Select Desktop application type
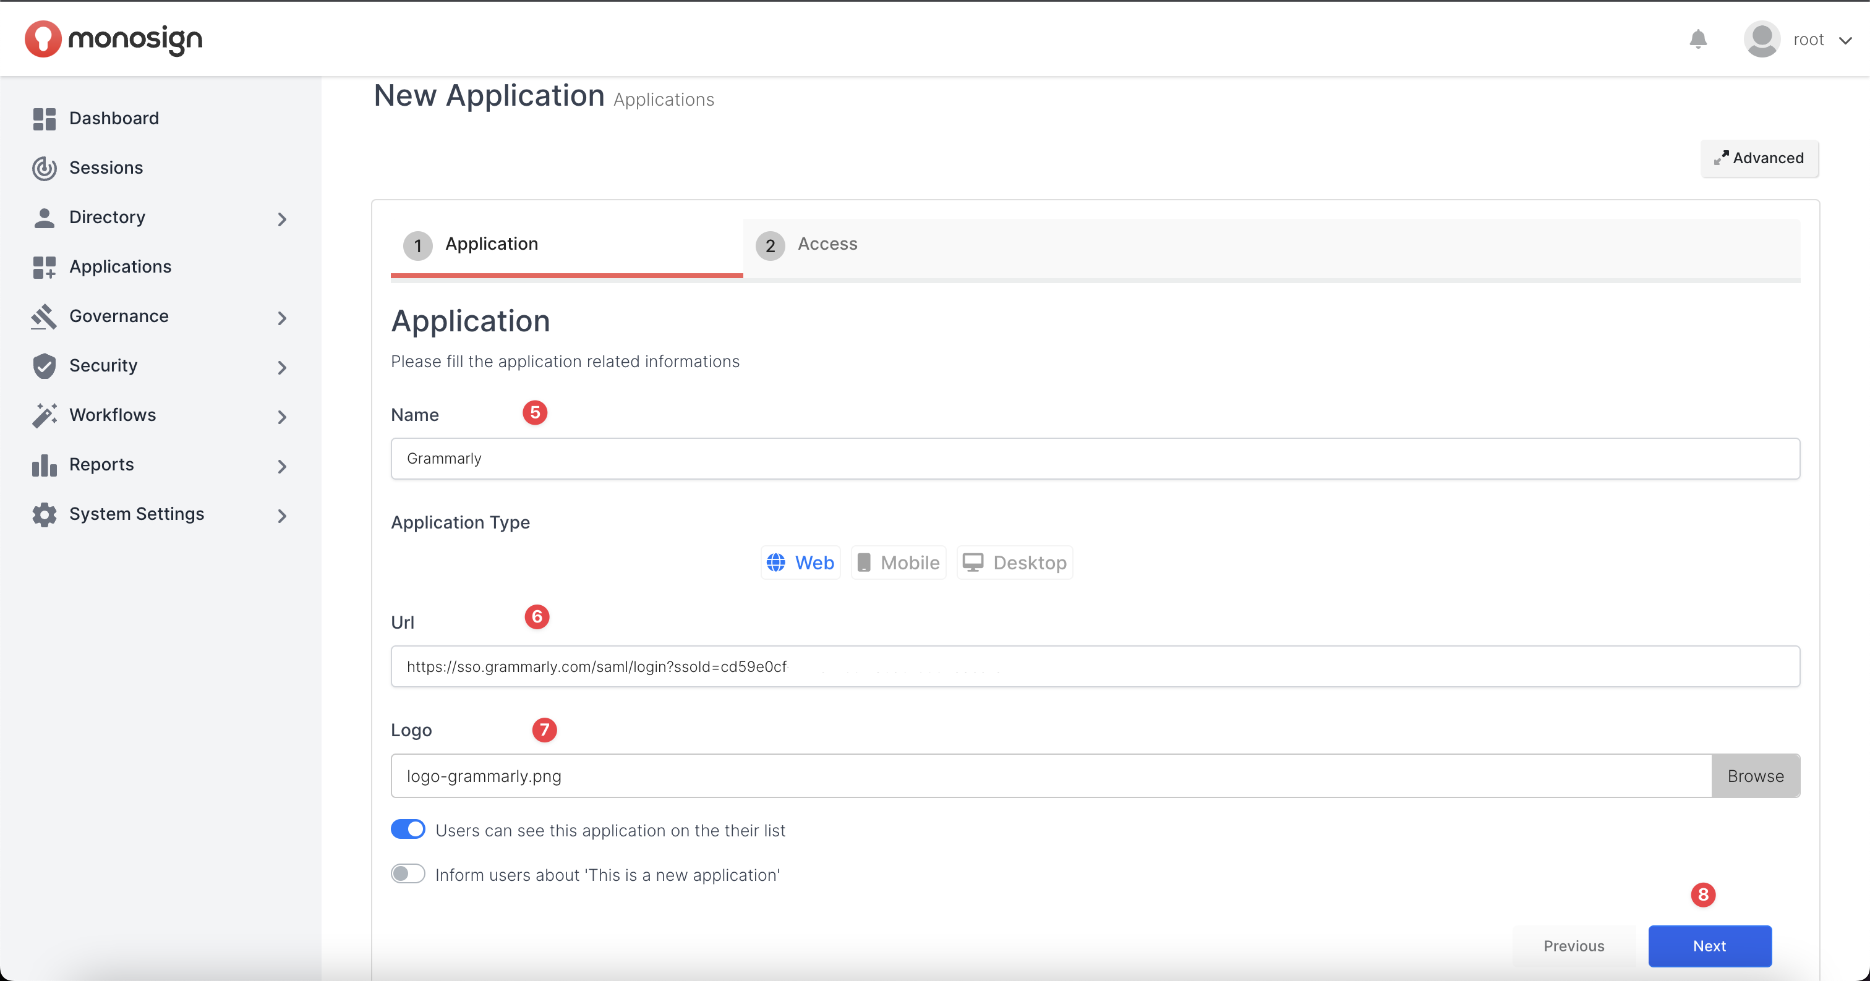The height and width of the screenshot is (981, 1870). (1014, 563)
